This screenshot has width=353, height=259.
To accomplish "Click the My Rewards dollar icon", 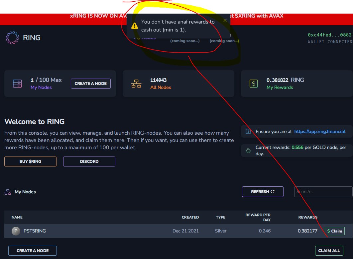I will (x=254, y=84).
